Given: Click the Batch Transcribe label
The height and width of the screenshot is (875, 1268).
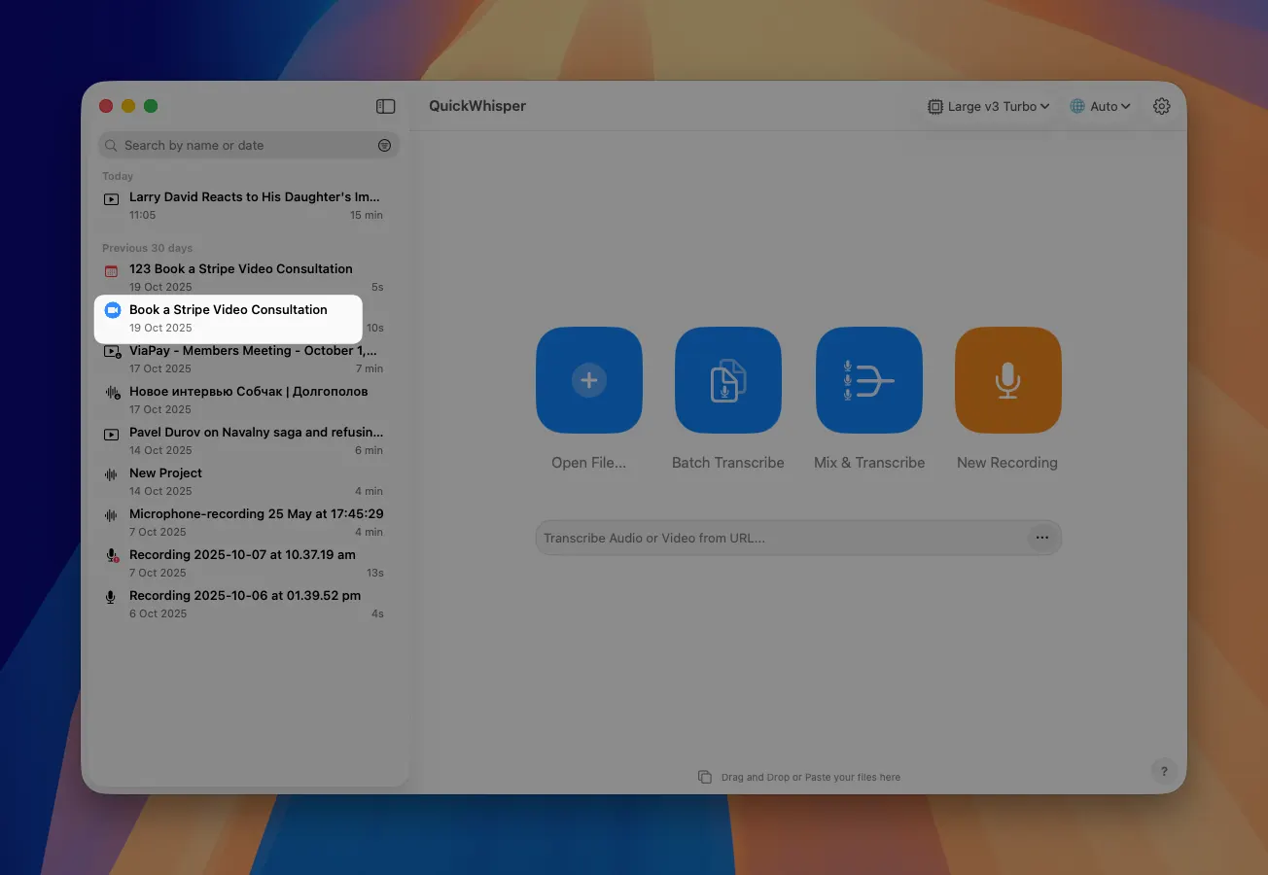Looking at the screenshot, I should (728, 463).
